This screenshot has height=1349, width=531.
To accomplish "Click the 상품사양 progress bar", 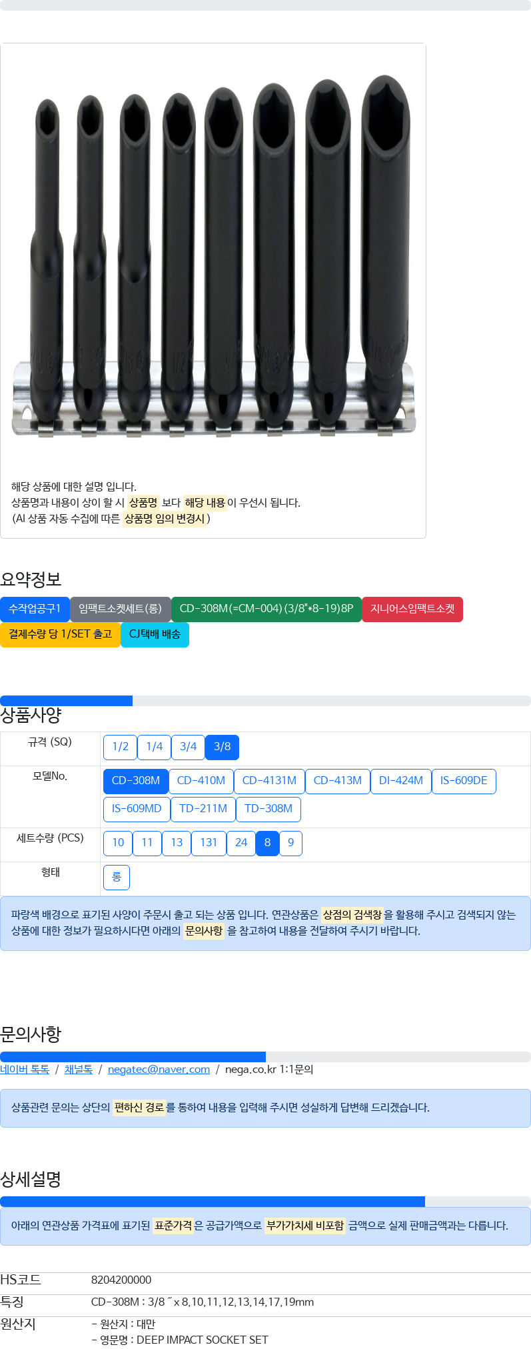I will pyautogui.click(x=265, y=700).
